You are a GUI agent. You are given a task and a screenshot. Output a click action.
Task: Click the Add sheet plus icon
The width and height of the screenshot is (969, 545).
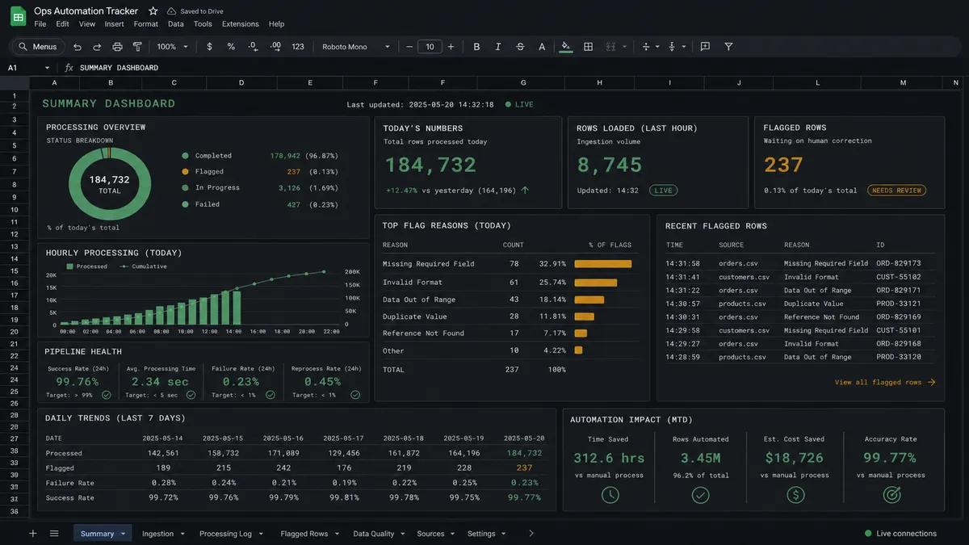pos(33,534)
